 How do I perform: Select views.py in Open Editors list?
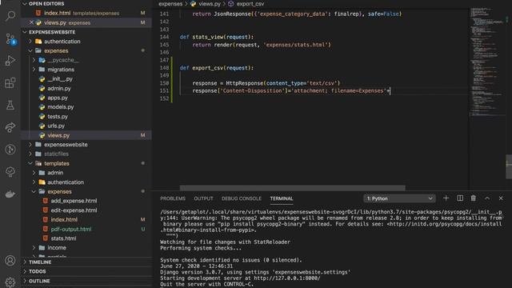point(86,22)
